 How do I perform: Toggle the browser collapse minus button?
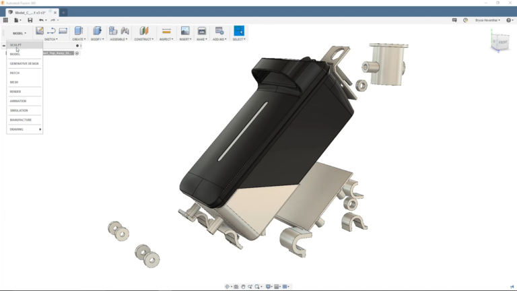[x=4, y=46]
